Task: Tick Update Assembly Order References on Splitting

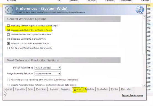Action: [x=8, y=85]
